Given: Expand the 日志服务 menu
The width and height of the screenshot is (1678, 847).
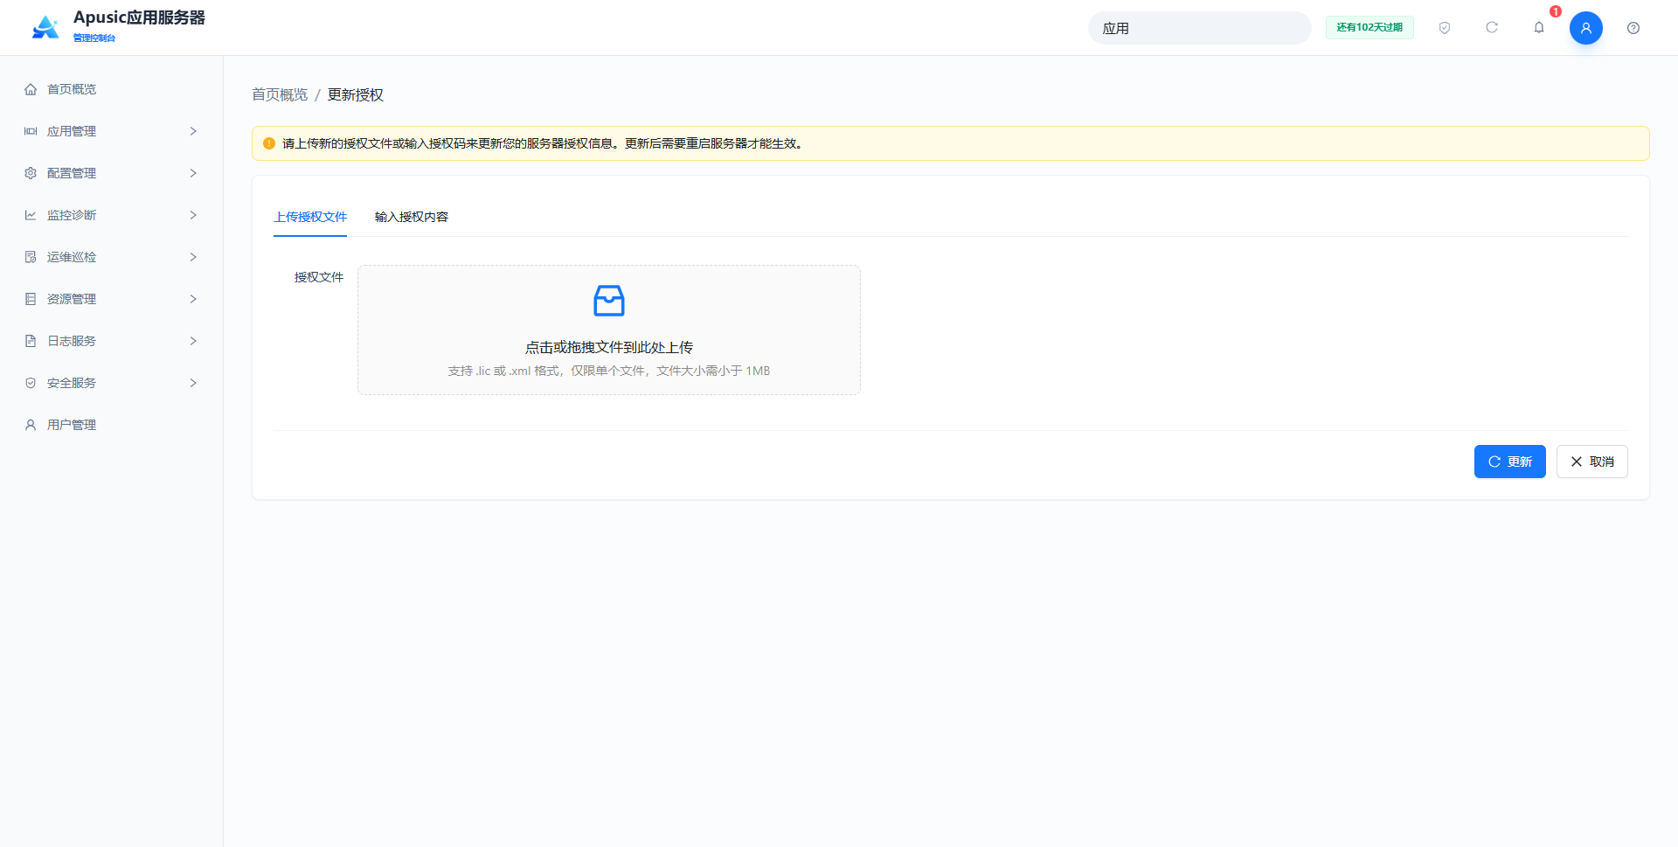Looking at the screenshot, I should (x=112, y=341).
